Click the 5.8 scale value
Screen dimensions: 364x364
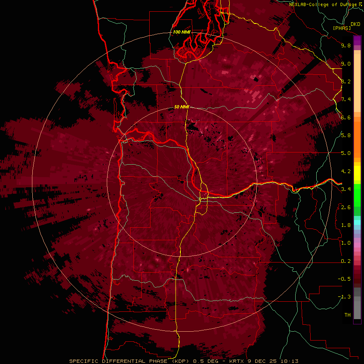[346, 135]
